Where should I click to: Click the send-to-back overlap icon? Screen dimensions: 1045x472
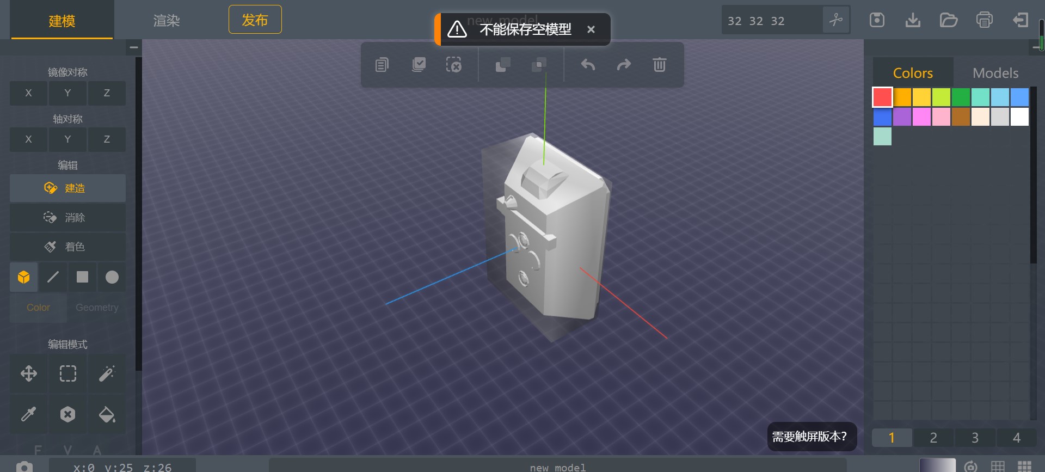click(539, 65)
